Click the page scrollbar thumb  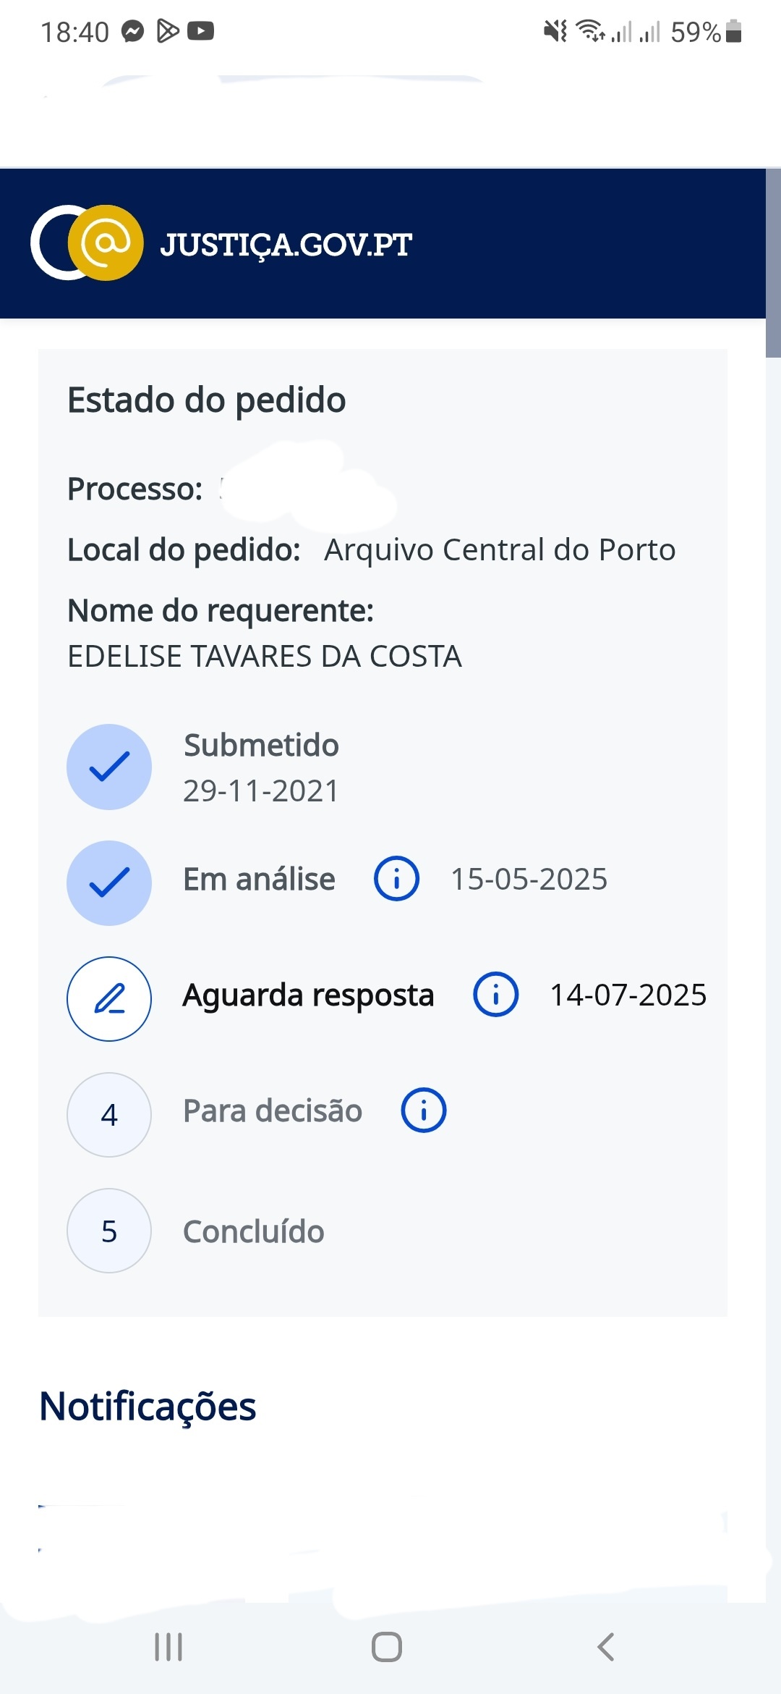tap(773, 262)
